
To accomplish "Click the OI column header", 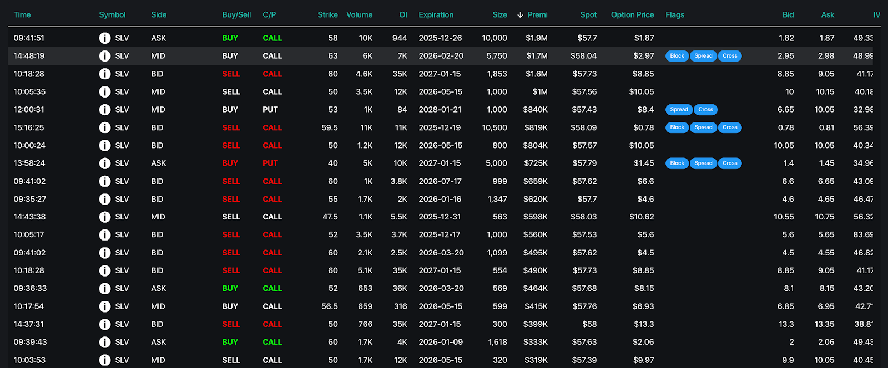I will pyautogui.click(x=403, y=15).
